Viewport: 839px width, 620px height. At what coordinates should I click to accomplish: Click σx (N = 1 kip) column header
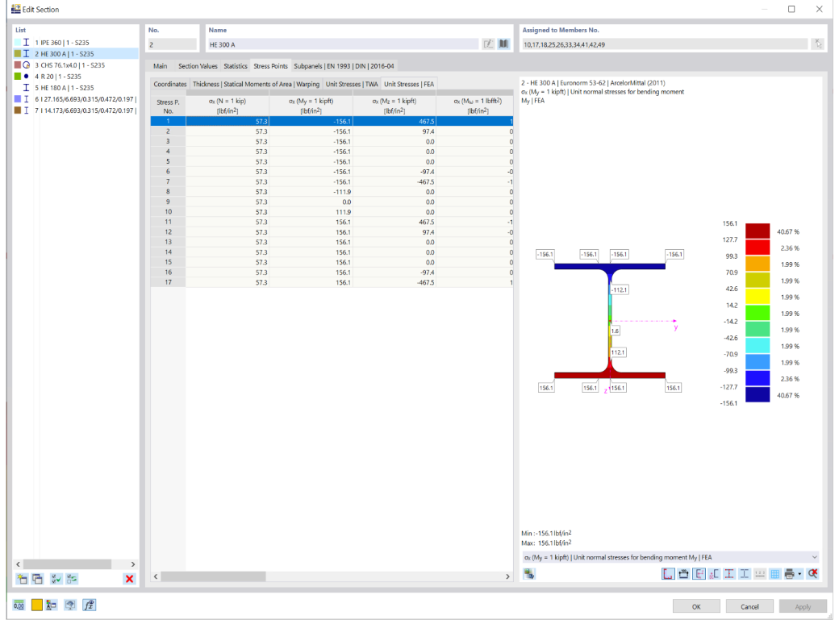pyautogui.click(x=227, y=106)
